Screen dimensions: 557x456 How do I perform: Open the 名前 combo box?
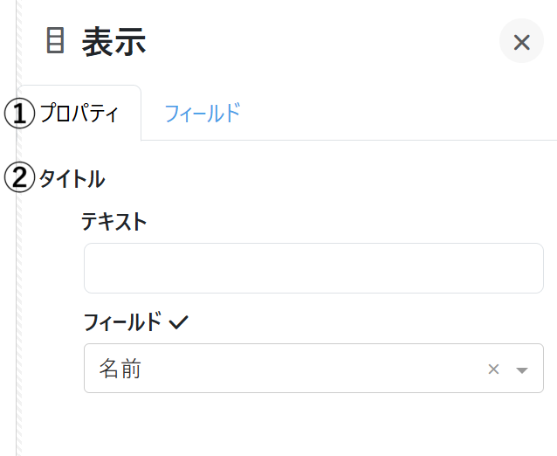(x=288, y=369)
